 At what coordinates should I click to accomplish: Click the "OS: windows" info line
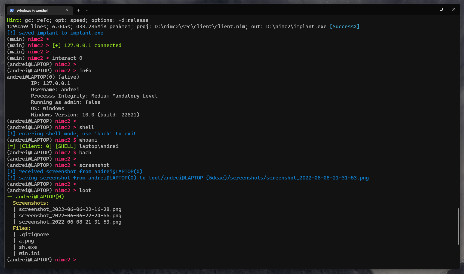[47, 109]
